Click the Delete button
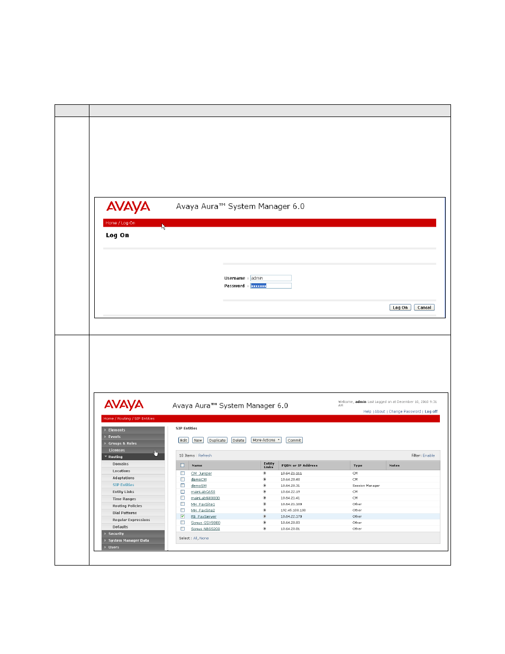Image resolution: width=505 pixels, height=654 pixels. click(239, 440)
